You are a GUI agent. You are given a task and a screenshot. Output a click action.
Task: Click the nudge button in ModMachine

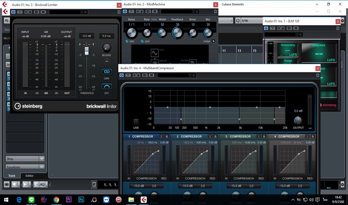click(213, 41)
